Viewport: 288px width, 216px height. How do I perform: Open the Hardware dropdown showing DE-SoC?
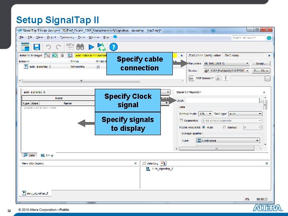226,63
